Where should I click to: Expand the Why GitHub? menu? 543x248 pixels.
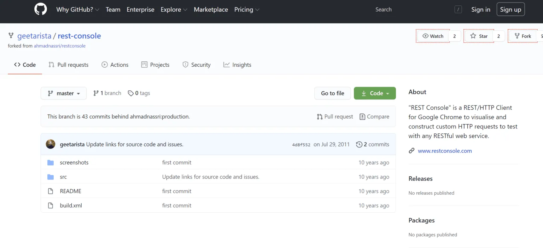coord(78,10)
